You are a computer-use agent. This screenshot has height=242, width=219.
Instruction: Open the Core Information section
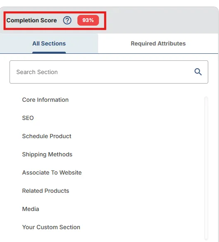click(x=45, y=100)
